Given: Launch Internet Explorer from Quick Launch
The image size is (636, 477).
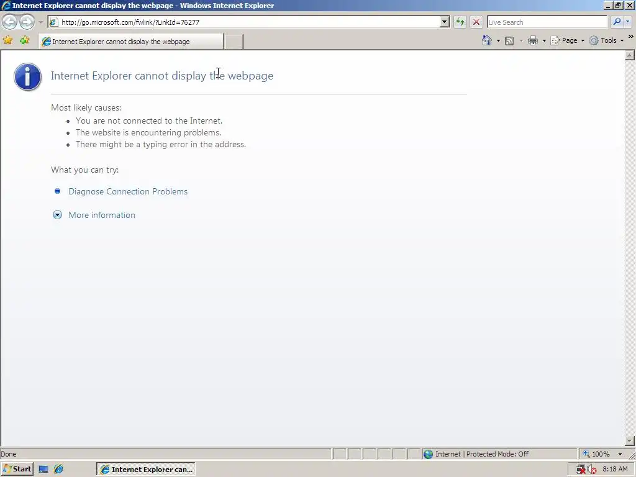Looking at the screenshot, I should [58, 470].
